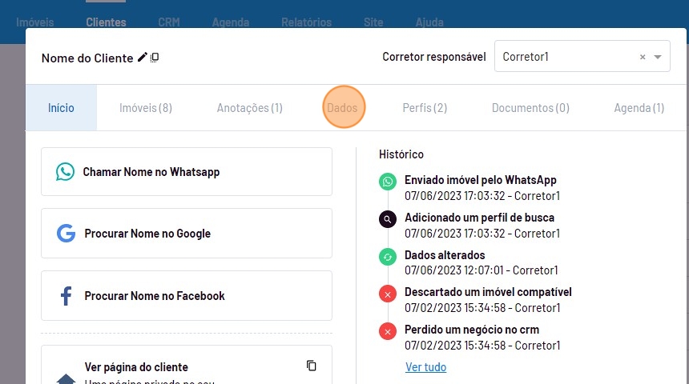Viewport: 689px width, 384px height.
Task: Open the Perfis (2) tab
Action: (x=425, y=108)
